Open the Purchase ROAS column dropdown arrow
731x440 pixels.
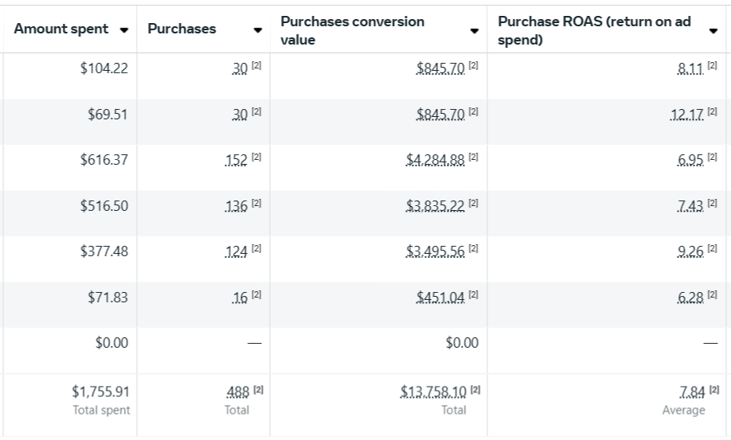pyautogui.click(x=713, y=30)
